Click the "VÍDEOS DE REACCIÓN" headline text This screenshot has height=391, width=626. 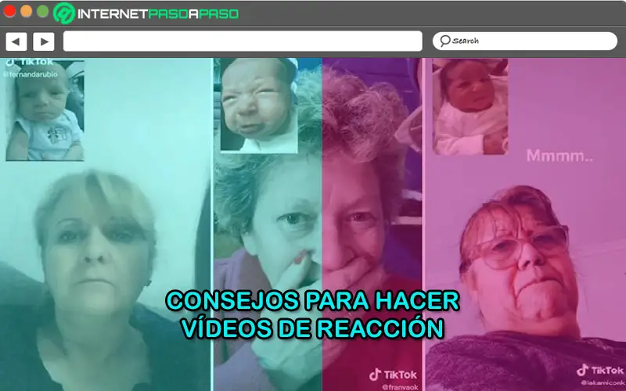312,328
